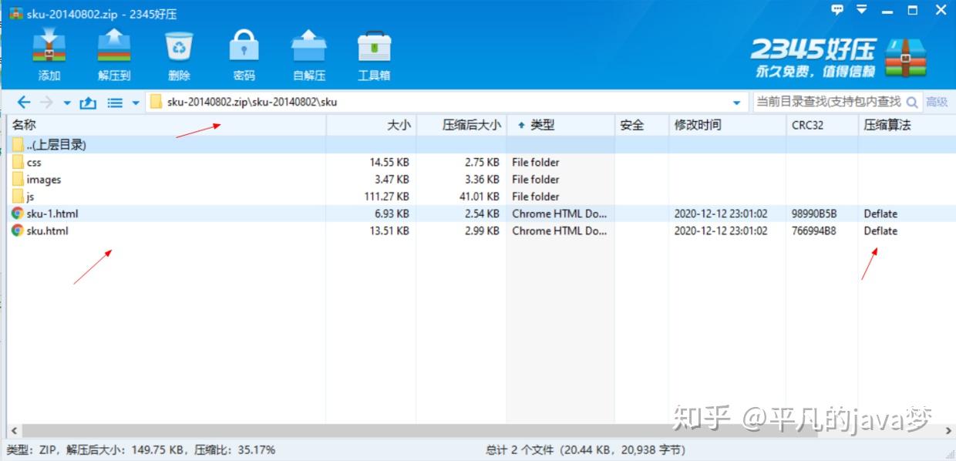956x461 pixels.
Task: Click the images folder icon
Action: 18,179
